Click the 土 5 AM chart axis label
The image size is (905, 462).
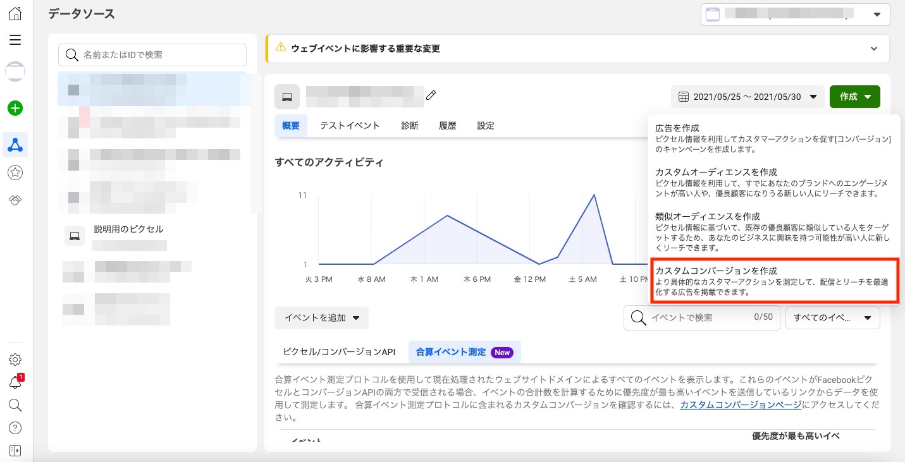point(582,279)
